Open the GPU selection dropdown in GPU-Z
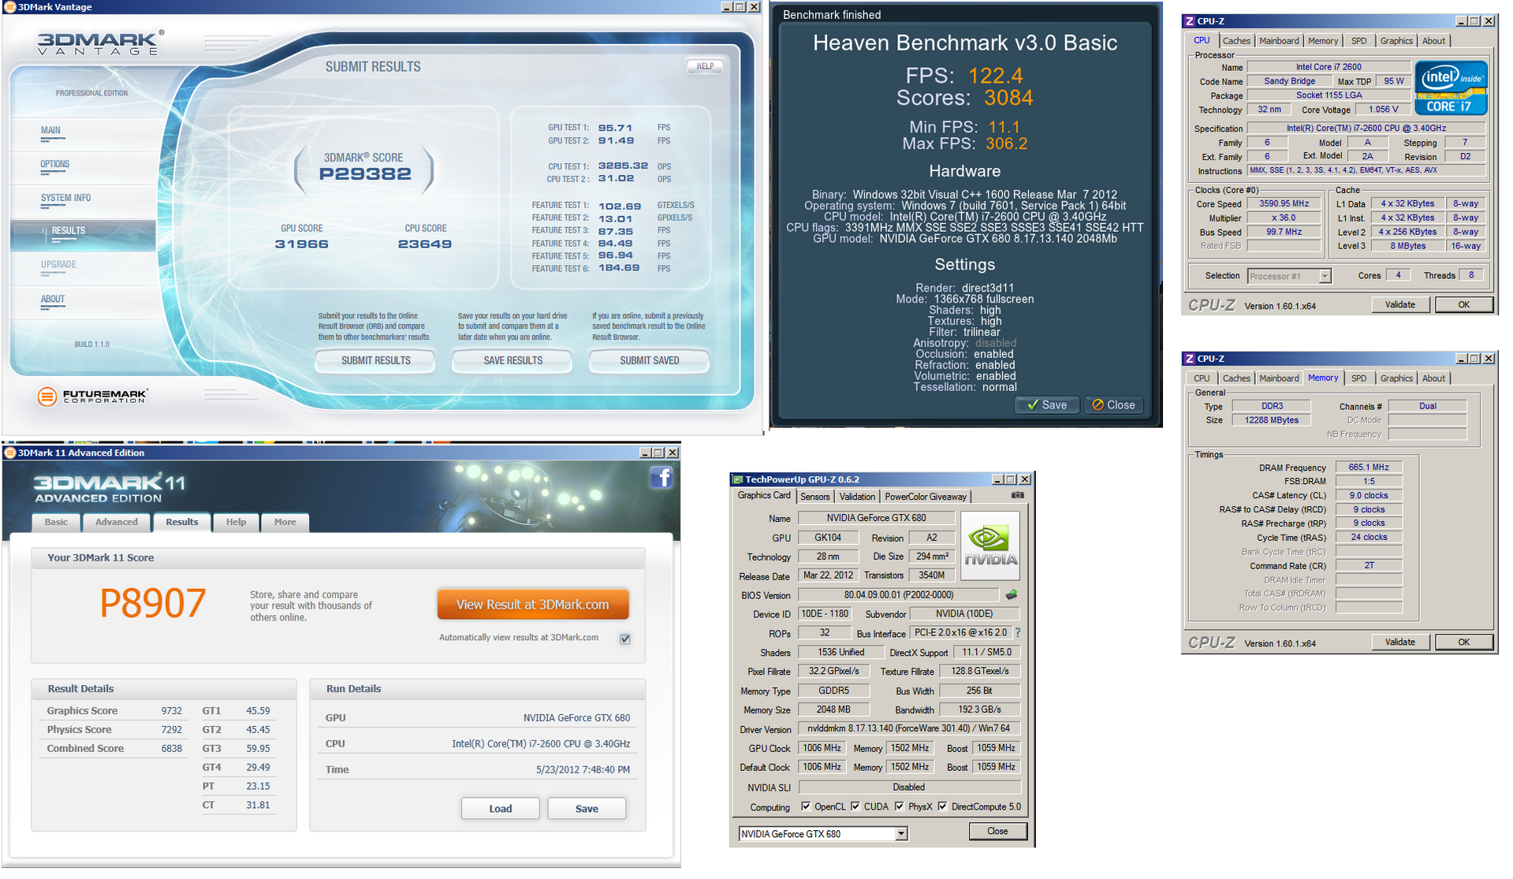Viewport: 1513px width, 879px height. coord(901,834)
